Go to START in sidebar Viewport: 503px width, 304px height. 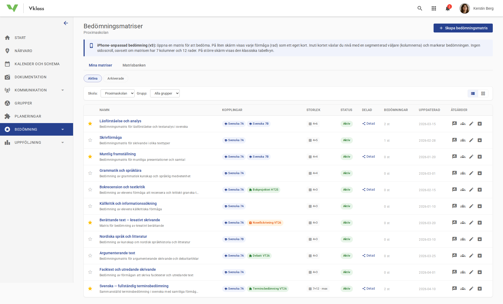(36, 38)
